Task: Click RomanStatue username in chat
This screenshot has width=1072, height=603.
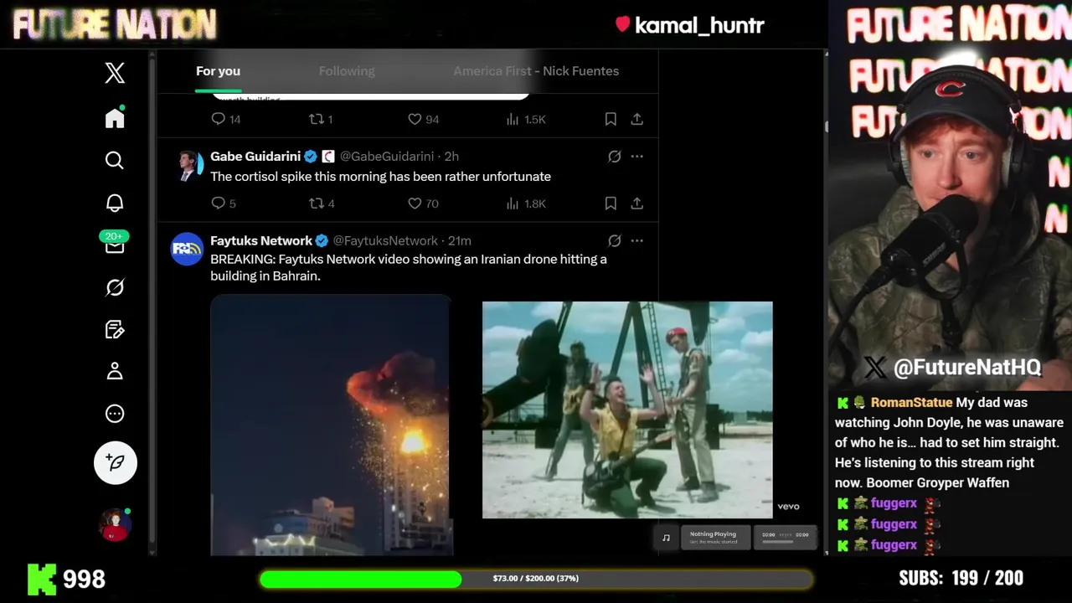Action: (x=911, y=403)
